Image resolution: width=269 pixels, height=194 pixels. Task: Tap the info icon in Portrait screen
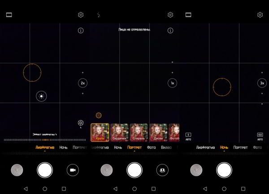[170, 31]
